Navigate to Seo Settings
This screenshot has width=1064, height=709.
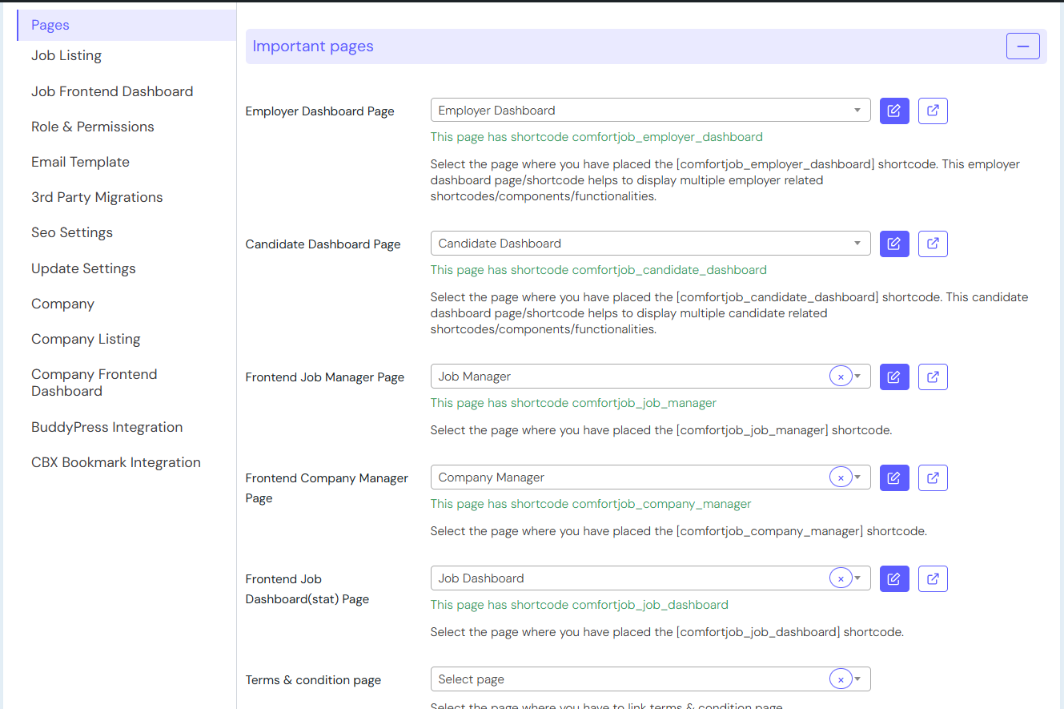click(x=72, y=232)
